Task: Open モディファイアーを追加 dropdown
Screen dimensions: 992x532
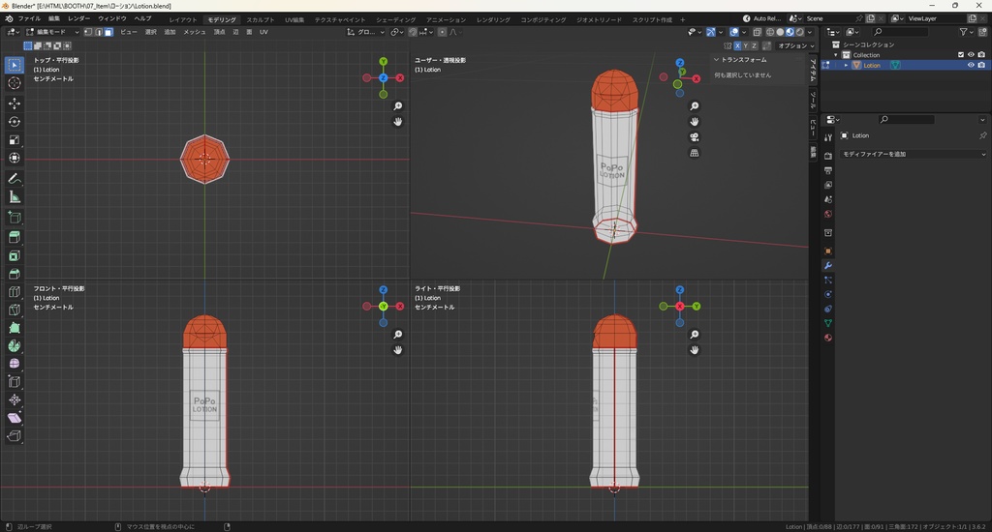Action: coord(913,154)
